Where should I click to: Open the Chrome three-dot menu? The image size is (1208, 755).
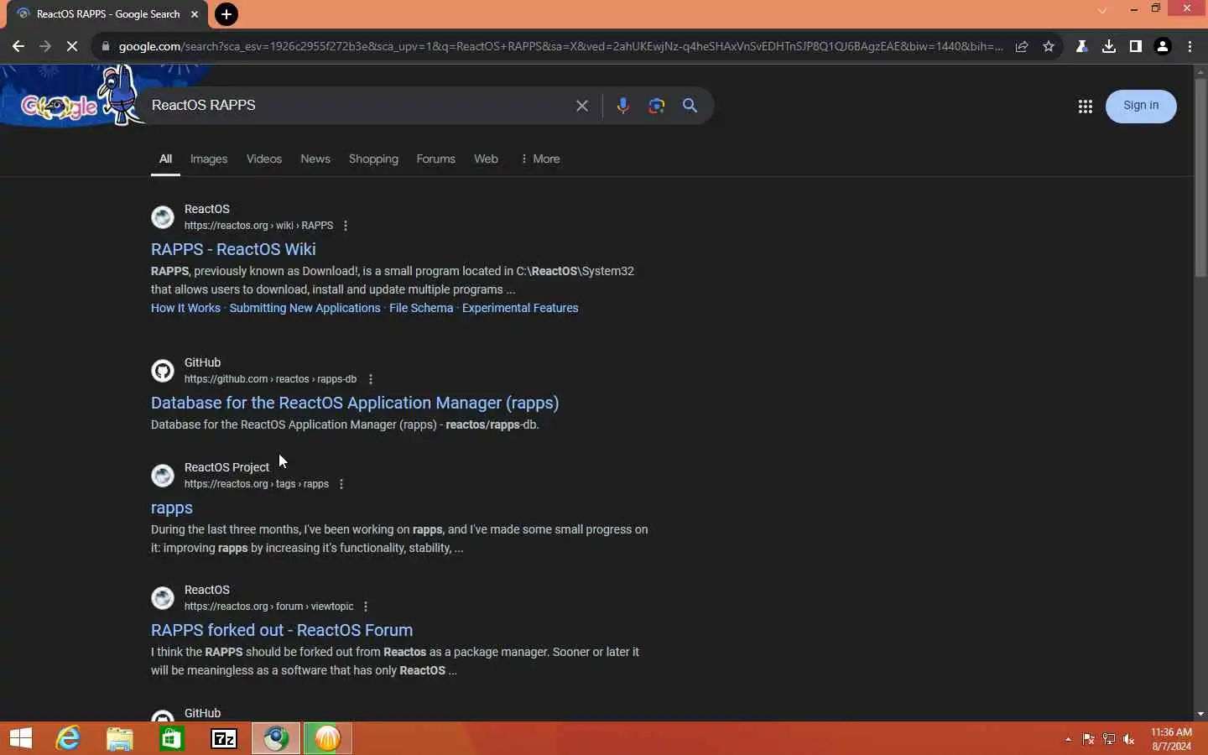(x=1190, y=47)
